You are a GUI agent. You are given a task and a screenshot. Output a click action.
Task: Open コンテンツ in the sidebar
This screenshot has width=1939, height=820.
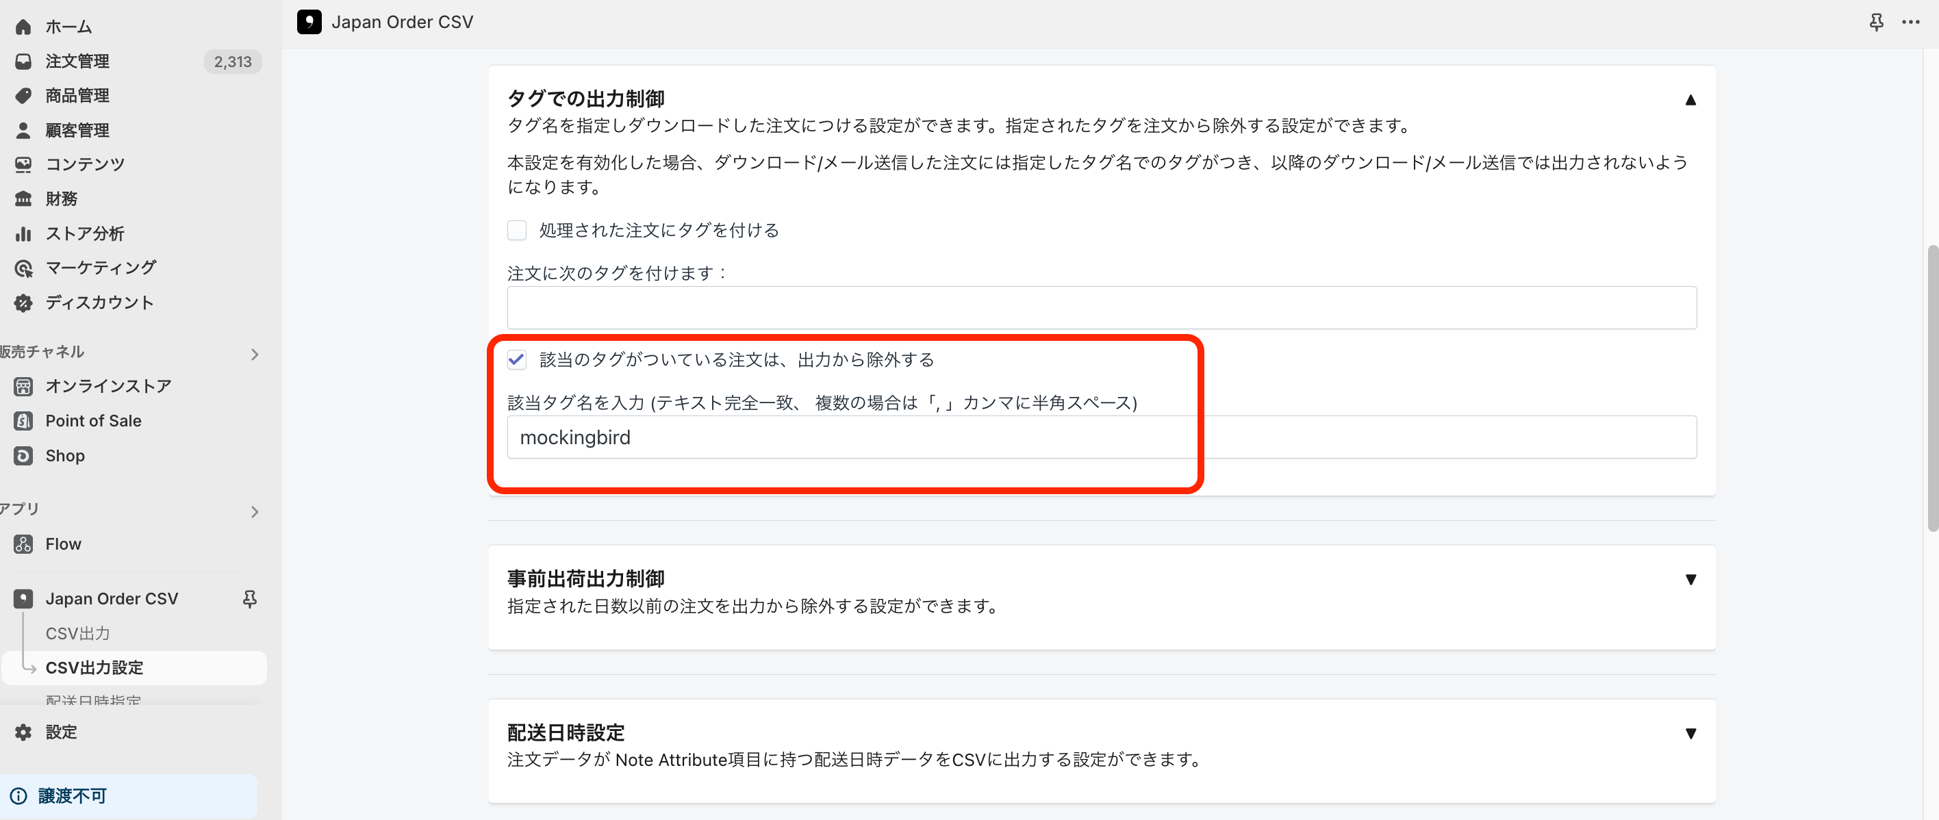point(85,164)
